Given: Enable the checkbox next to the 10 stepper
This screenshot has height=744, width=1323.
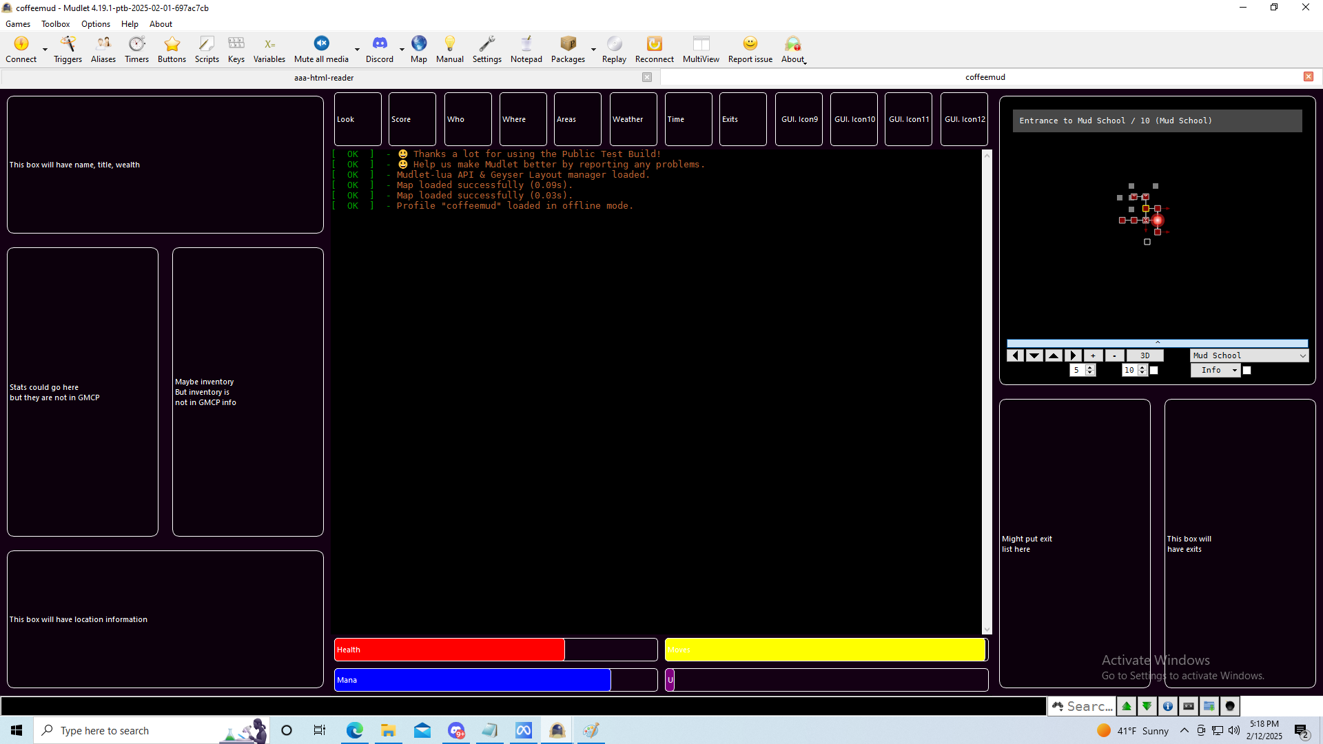Looking at the screenshot, I should pyautogui.click(x=1154, y=370).
